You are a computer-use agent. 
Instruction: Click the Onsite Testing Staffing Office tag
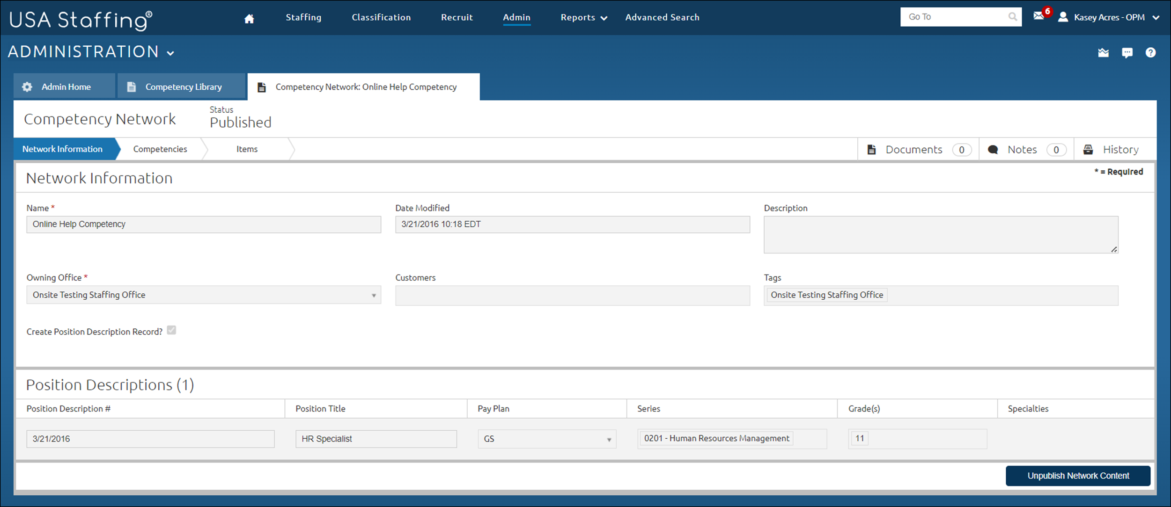[x=827, y=295]
